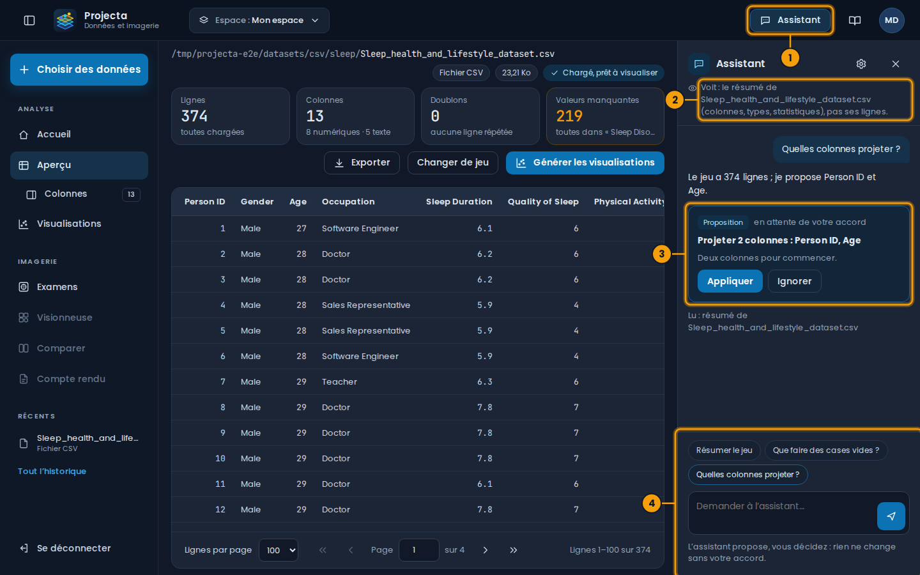Send message with paper plane icon

click(891, 516)
